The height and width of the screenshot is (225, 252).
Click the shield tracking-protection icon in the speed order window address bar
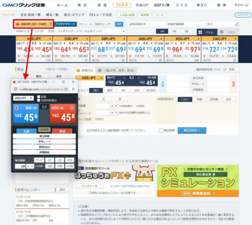click(16, 89)
